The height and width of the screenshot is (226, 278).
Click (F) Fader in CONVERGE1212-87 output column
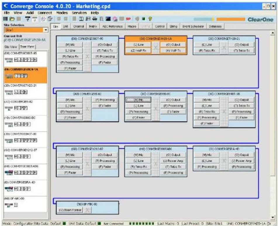pyautogui.click(x=105, y=167)
